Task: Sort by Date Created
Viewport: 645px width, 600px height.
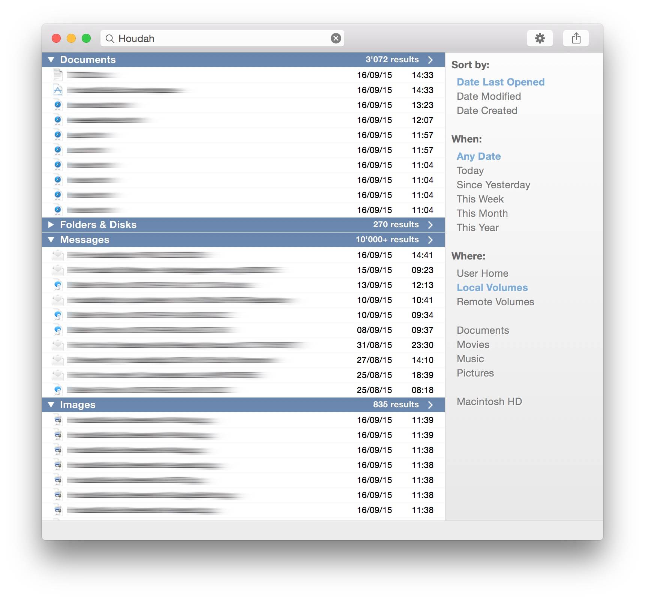Action: tap(487, 111)
